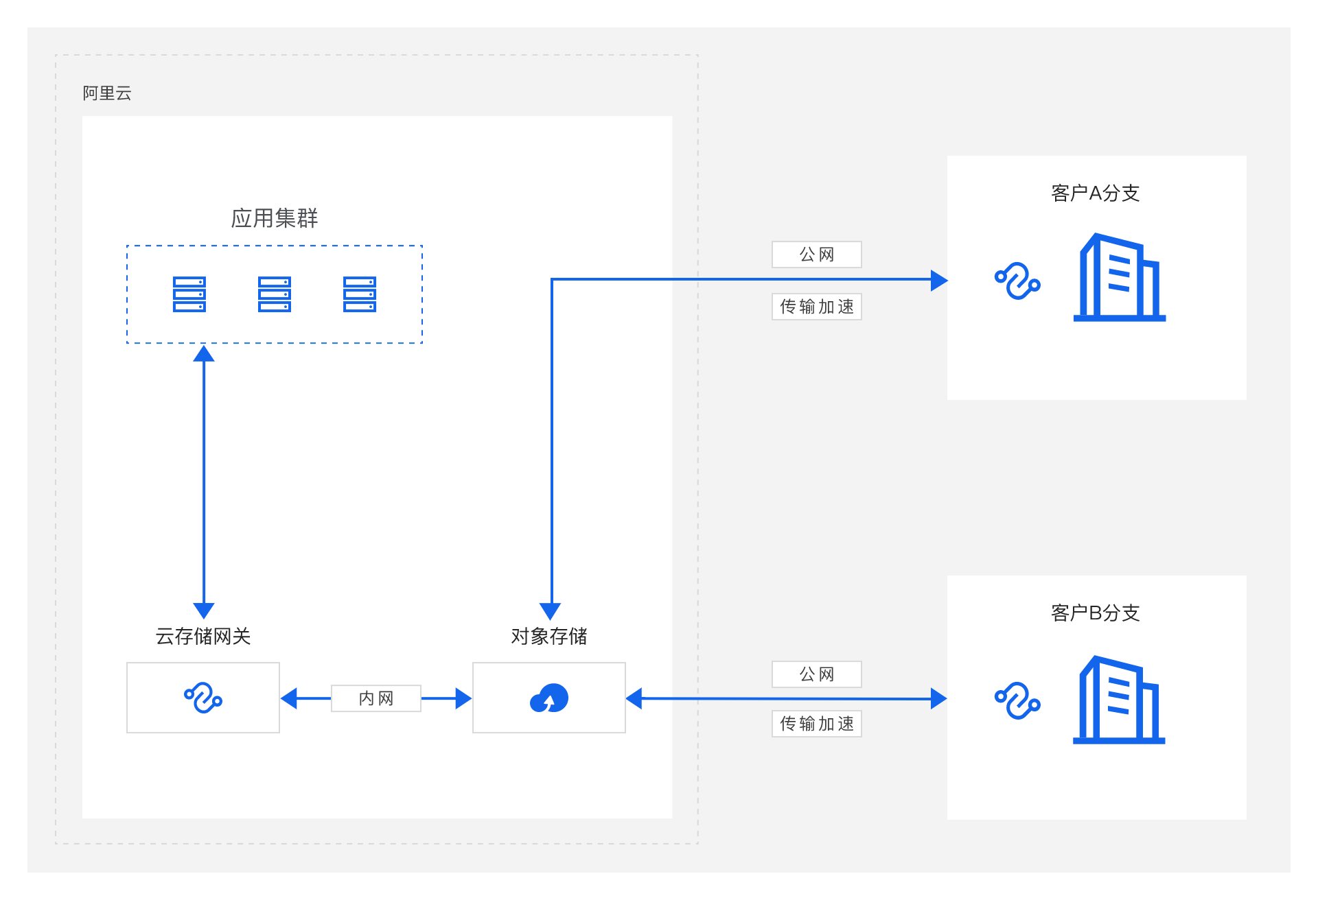Viewport: 1318px width, 900px height.
Task: Click the lower 公网 label
Action: [x=816, y=674]
